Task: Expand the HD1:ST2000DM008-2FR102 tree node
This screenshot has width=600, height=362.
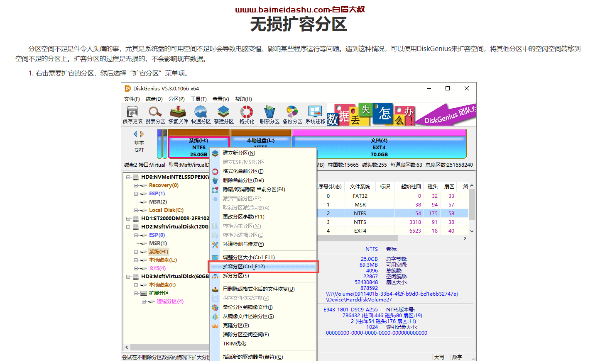Action: [128, 219]
